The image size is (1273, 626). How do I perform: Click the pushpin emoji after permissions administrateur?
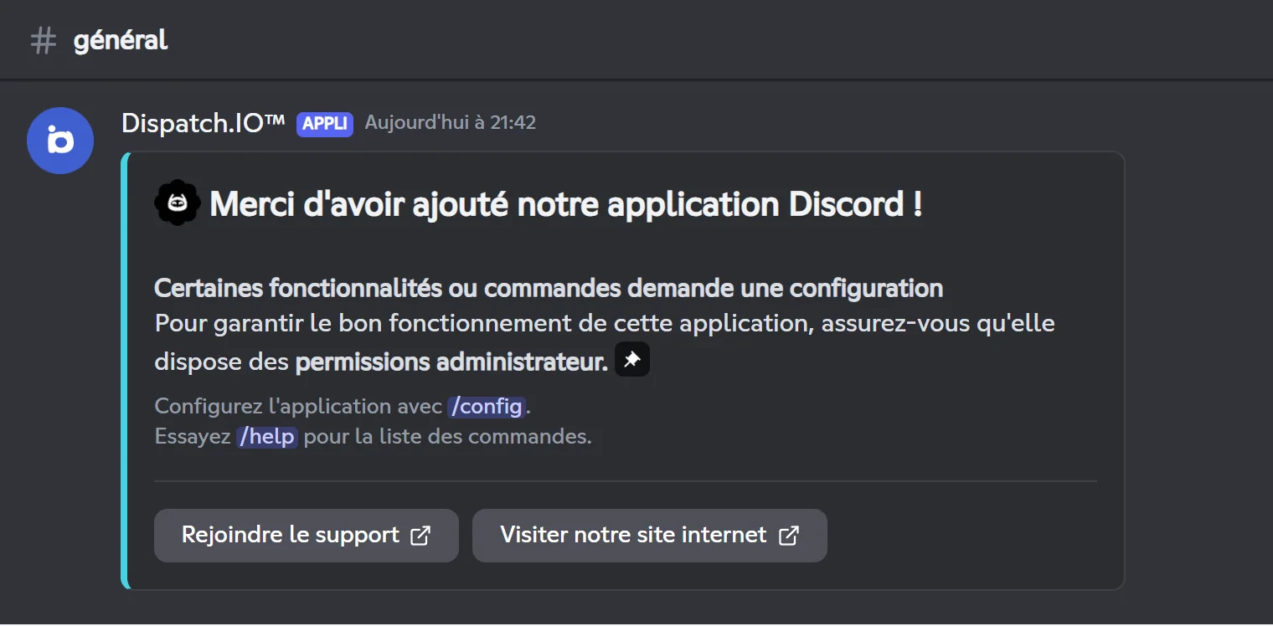[632, 360]
